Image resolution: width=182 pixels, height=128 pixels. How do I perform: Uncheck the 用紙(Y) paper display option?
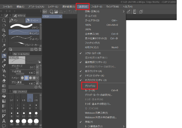(89, 122)
